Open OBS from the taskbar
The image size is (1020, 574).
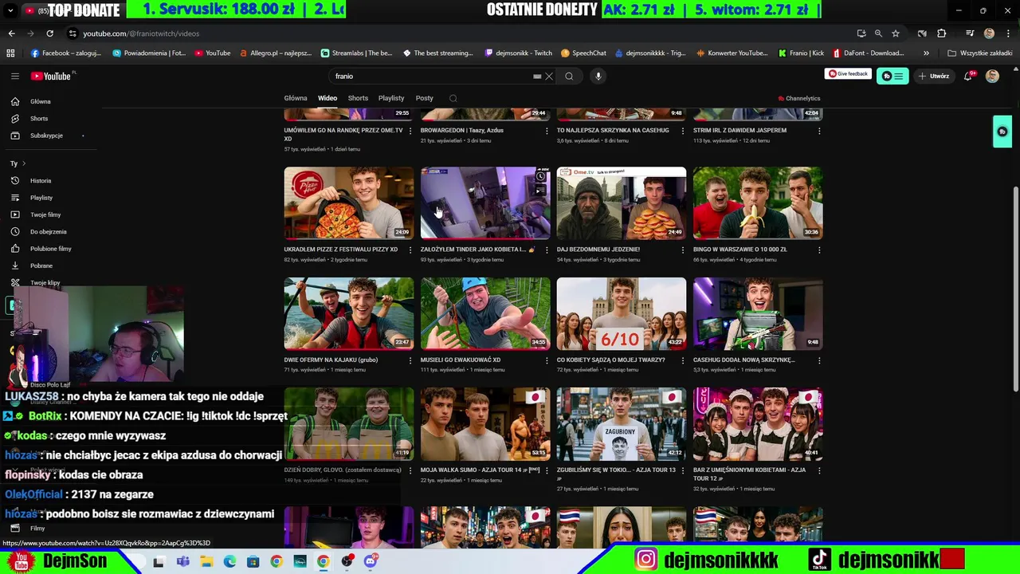pos(347,561)
